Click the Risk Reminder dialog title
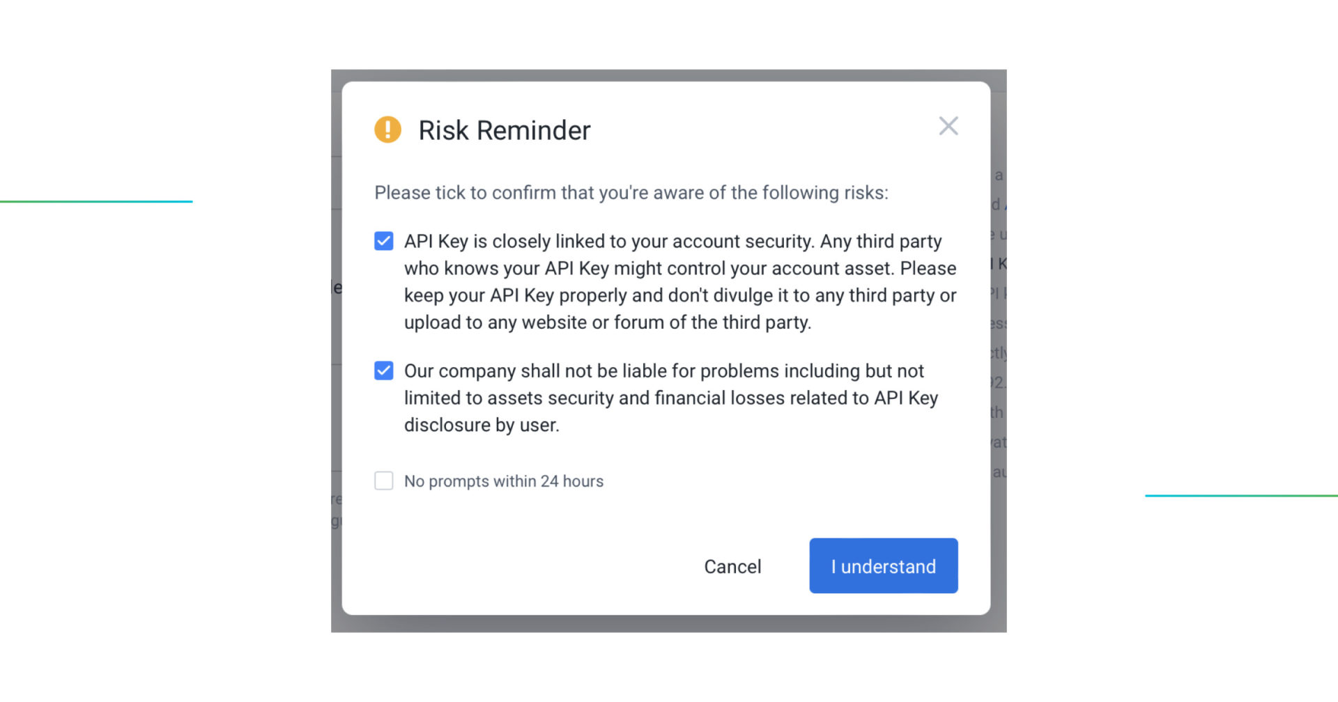Screen dimensions: 1338x702 tap(504, 130)
